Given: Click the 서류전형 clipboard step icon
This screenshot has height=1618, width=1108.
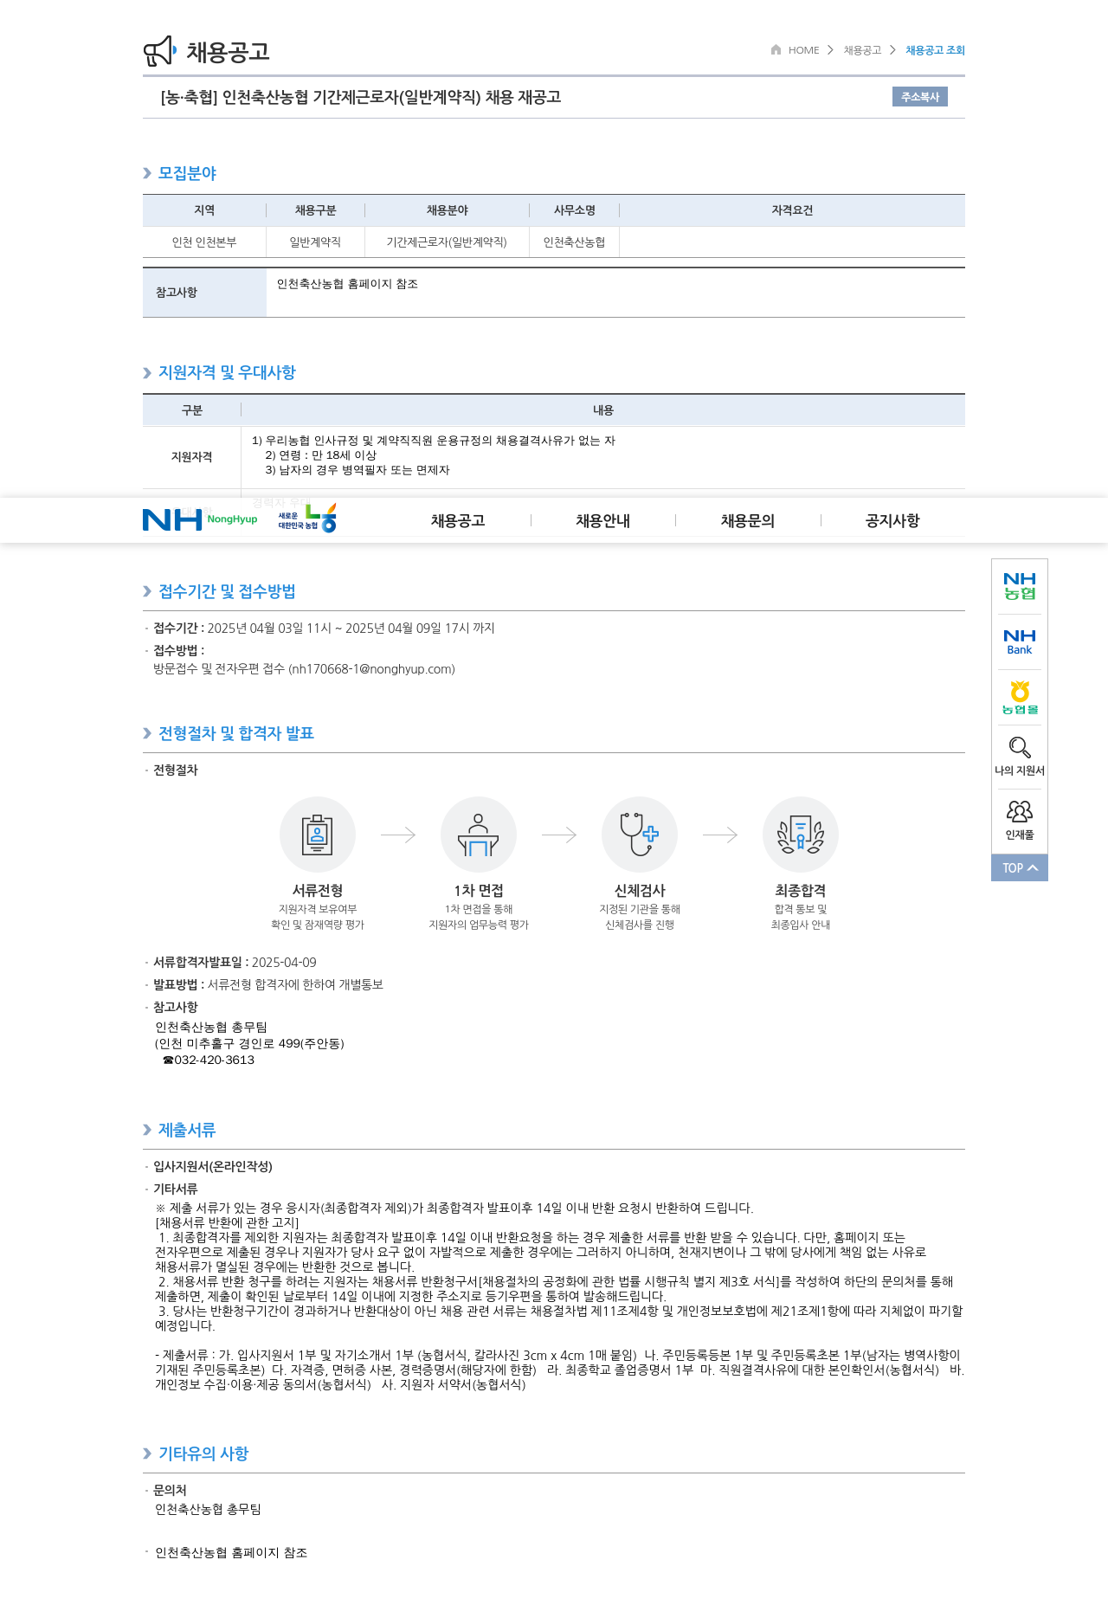Looking at the screenshot, I should (318, 835).
